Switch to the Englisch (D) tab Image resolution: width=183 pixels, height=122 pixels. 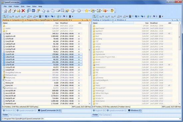click(99, 110)
